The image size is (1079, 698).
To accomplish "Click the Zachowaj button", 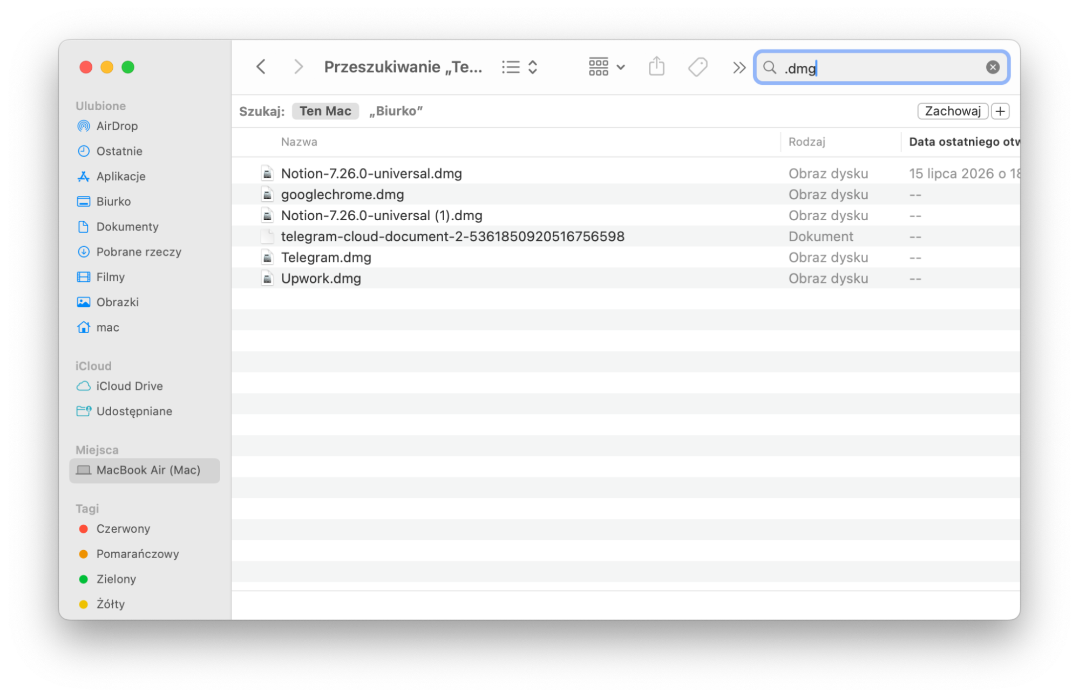I will [952, 111].
